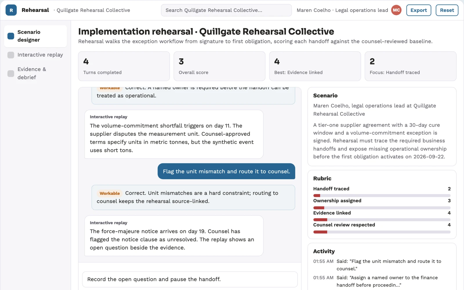
Task: Click 'Maren Coelho · Legal operations lead' label
Action: pos(342,10)
